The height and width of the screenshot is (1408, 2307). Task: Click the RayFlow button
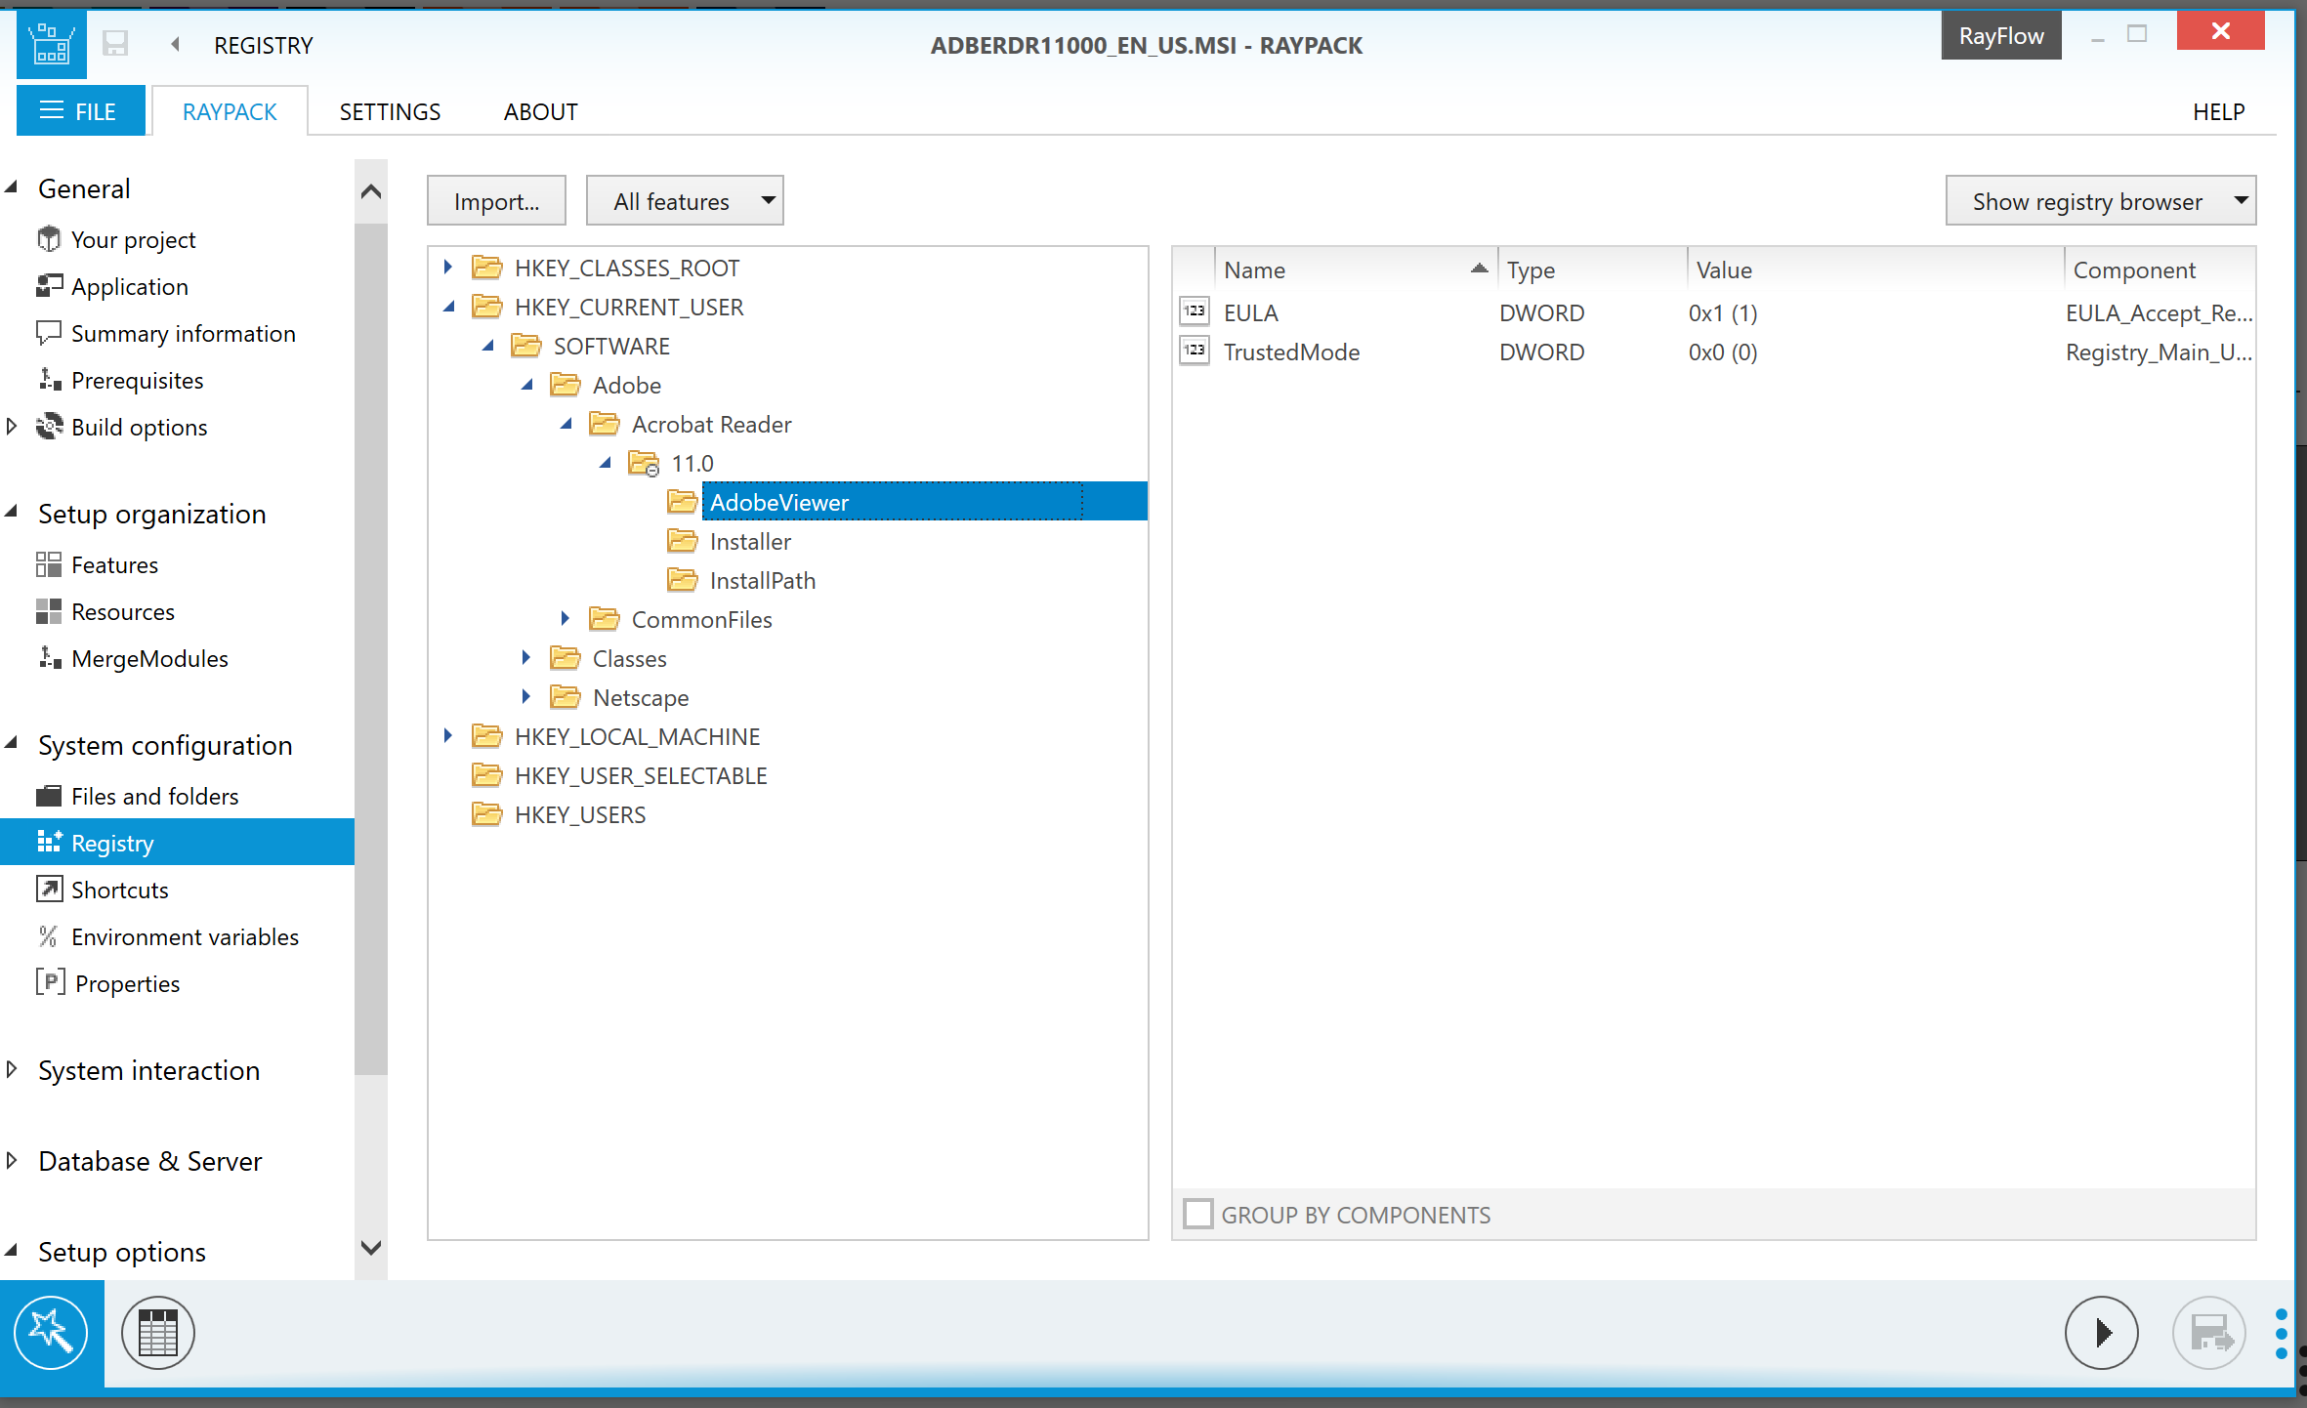[x=2001, y=35]
